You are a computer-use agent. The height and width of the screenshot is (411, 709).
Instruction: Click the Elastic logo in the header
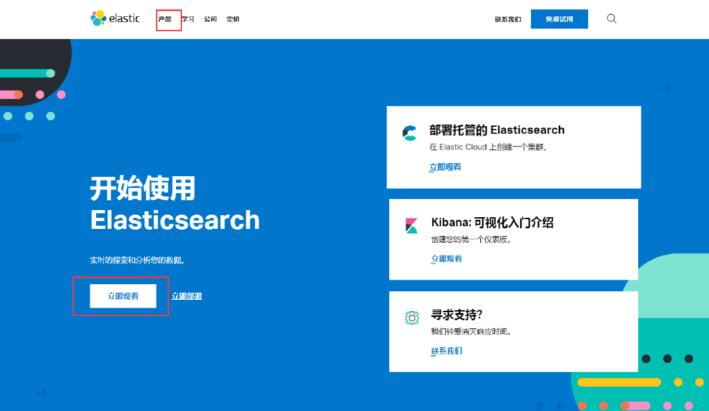point(115,18)
